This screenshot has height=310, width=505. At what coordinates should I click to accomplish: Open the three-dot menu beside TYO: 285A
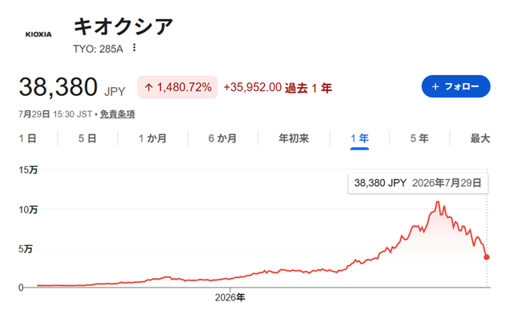(134, 48)
